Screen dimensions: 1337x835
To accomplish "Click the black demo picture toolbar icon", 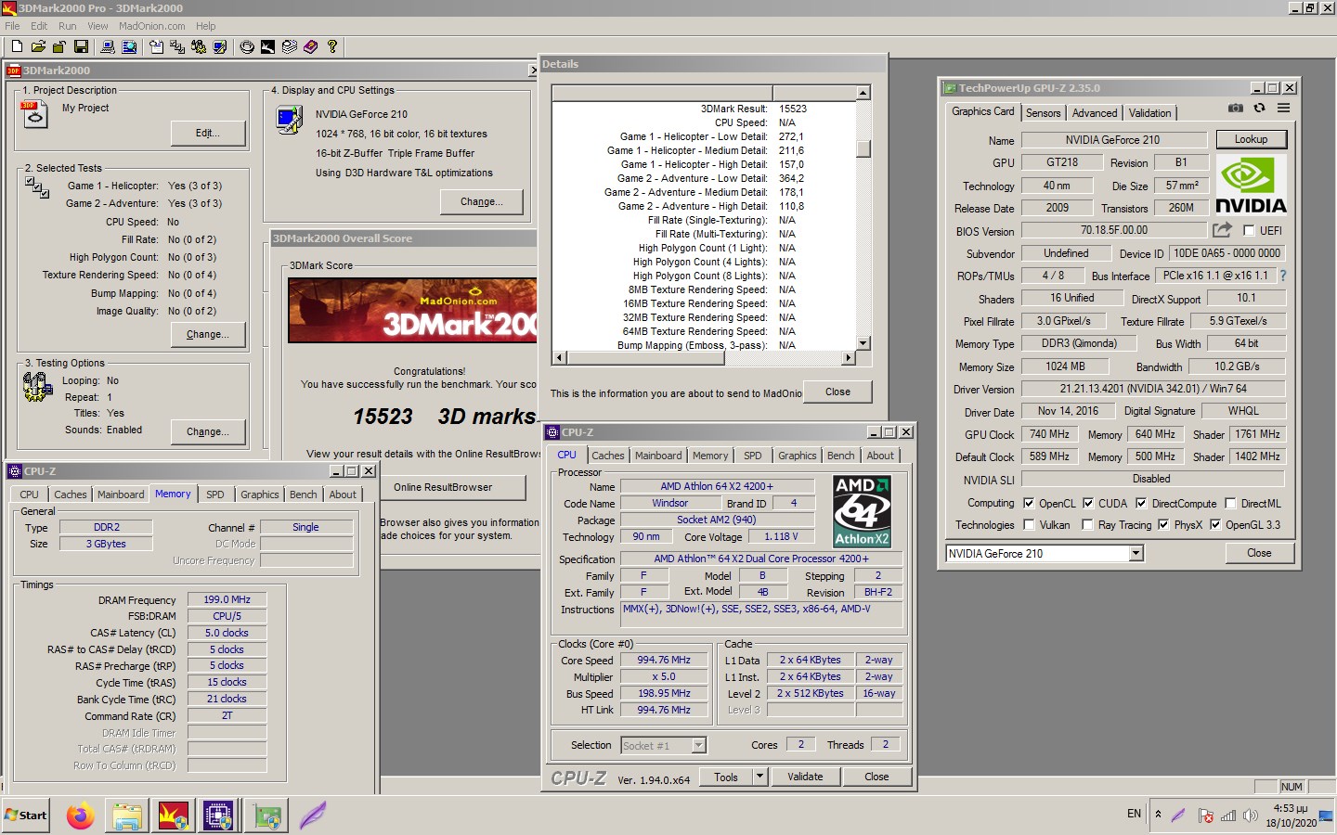I will pos(267,46).
